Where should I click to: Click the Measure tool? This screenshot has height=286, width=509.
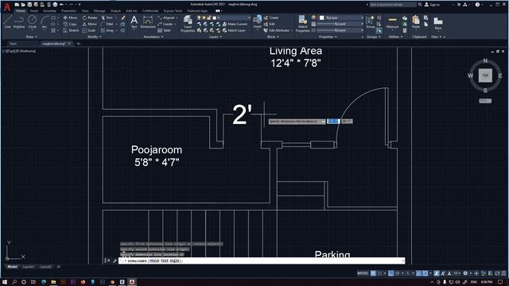[x=392, y=22]
